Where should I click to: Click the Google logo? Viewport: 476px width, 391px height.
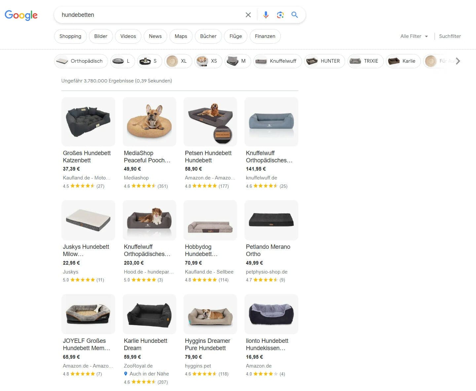click(x=21, y=15)
